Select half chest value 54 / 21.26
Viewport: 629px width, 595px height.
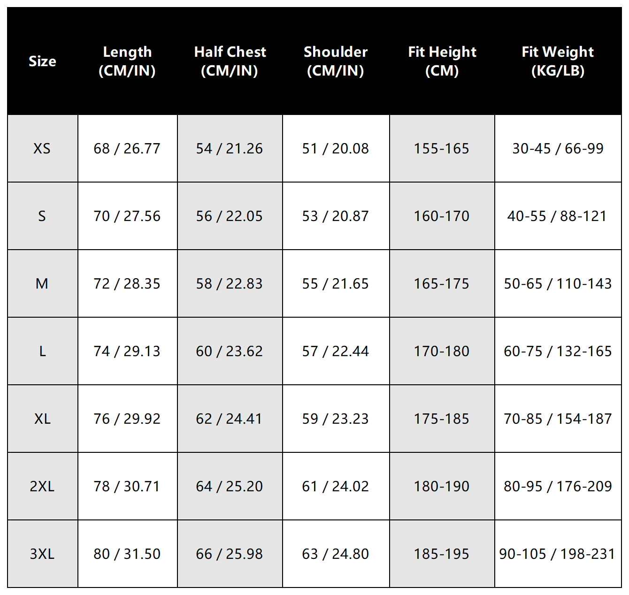coord(230,149)
